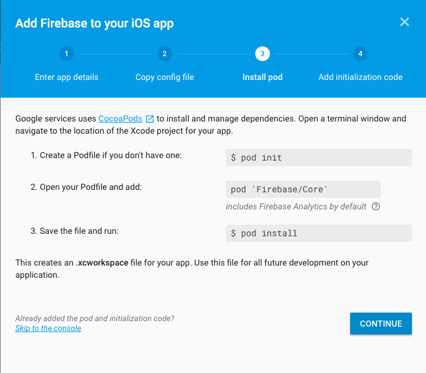The image size is (426, 373).
Task: Click the step 4 circle icon
Action: tap(360, 54)
